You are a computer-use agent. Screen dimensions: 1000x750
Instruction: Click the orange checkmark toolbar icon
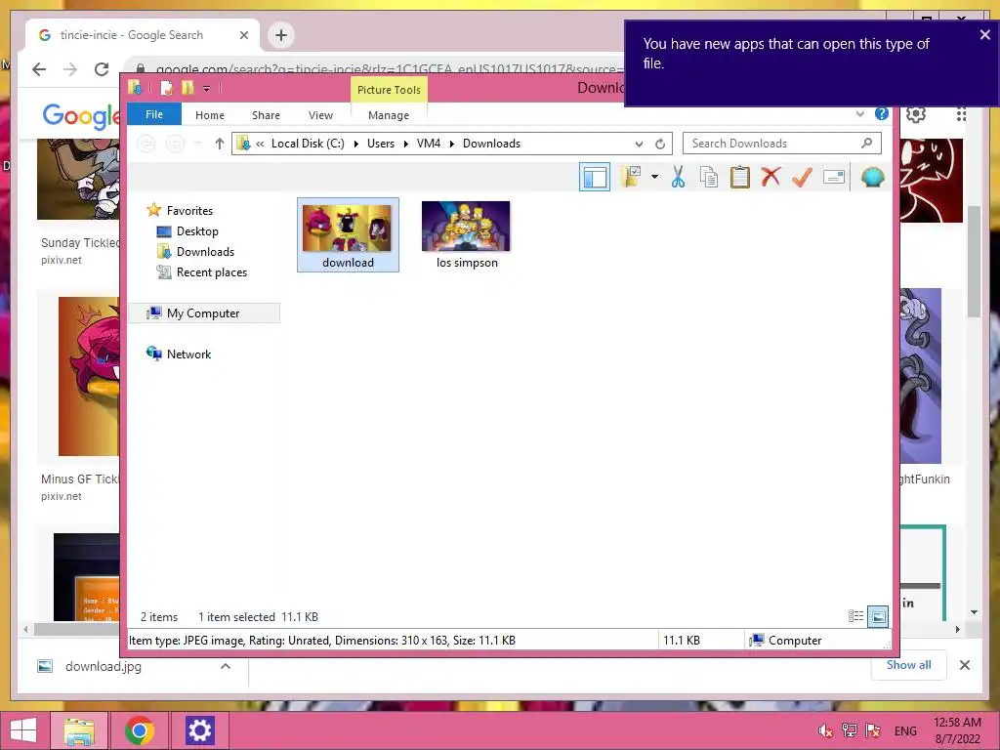coord(802,177)
